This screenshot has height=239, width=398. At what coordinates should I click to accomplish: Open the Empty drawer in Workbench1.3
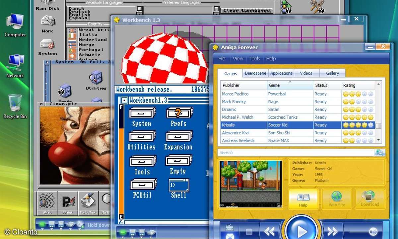click(178, 165)
